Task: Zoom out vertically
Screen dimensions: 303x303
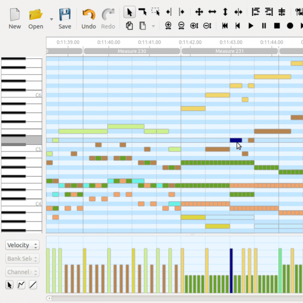Action: [207, 26]
